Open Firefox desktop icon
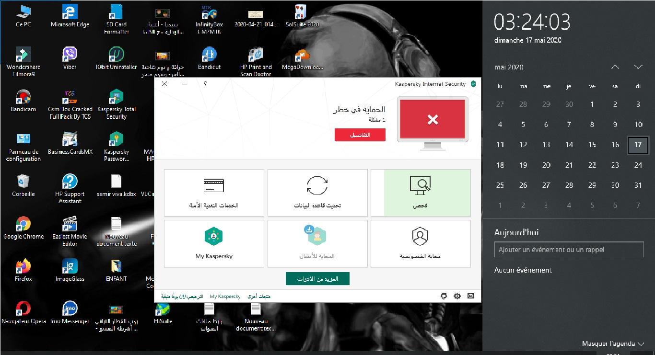This screenshot has width=655, height=355. (23, 270)
